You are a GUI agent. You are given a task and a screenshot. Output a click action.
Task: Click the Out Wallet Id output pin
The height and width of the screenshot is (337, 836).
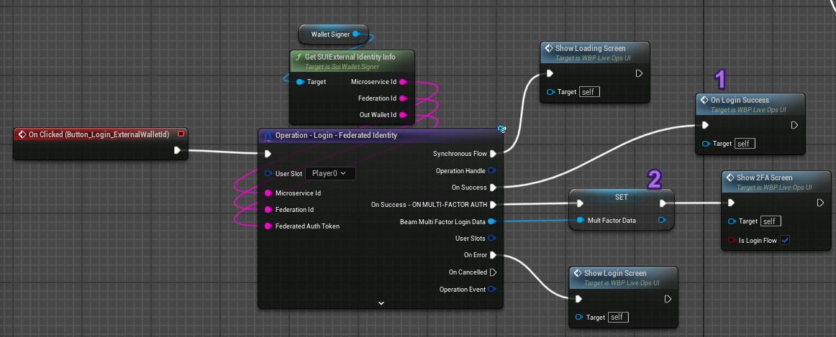402,115
